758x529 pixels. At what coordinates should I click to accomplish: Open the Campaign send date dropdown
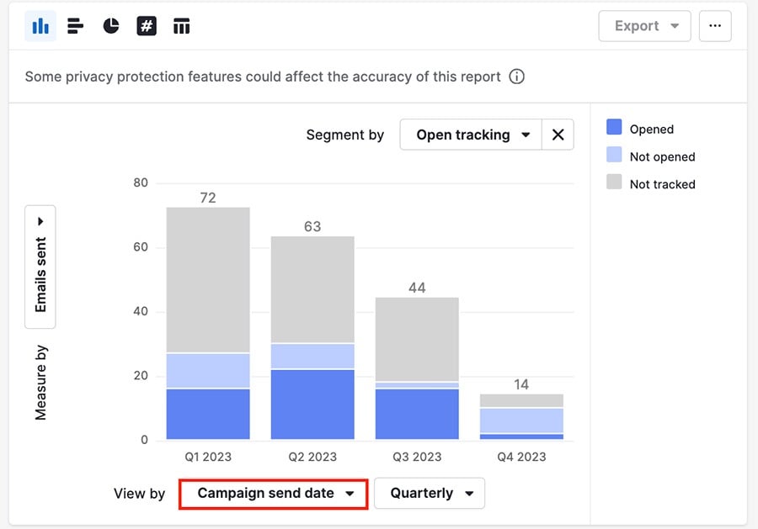272,494
